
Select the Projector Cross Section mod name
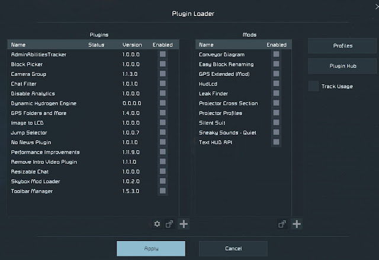229,103
